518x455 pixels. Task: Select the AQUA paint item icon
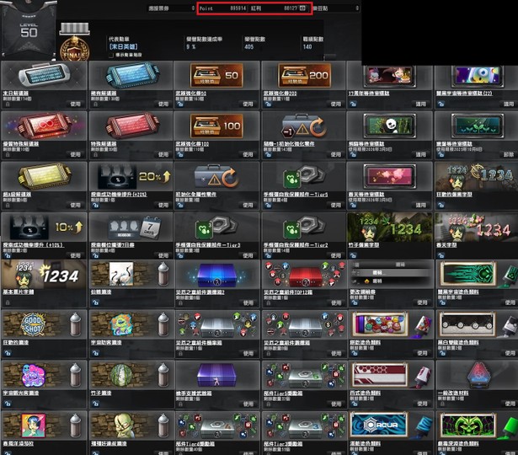[x=386, y=426]
